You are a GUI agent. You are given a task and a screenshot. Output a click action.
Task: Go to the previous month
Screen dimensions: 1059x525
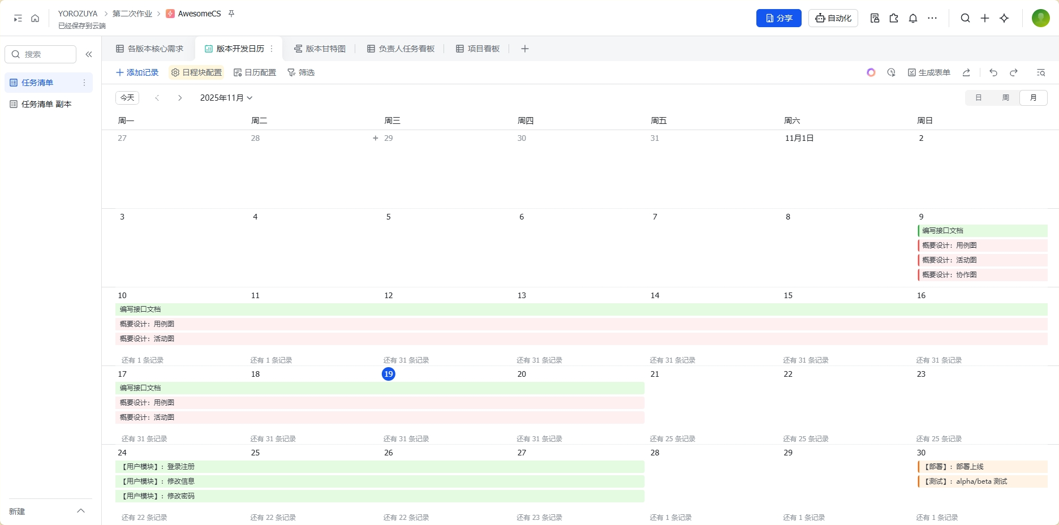pos(157,98)
